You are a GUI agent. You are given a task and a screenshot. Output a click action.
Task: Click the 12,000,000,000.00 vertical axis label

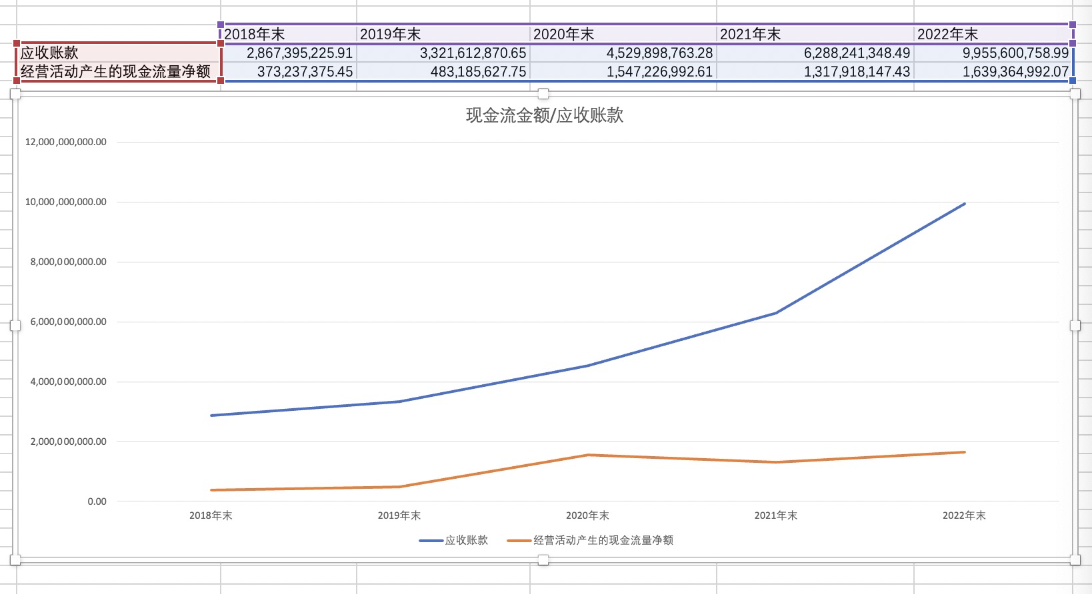click(x=65, y=142)
